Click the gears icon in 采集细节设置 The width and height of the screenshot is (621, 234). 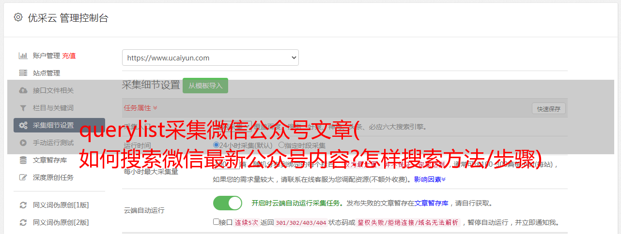click(x=23, y=125)
